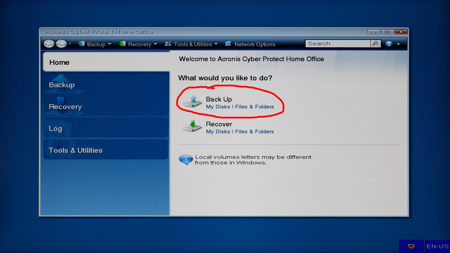Click the Back navigation arrow icon
450x253 pixels.
(x=49, y=44)
